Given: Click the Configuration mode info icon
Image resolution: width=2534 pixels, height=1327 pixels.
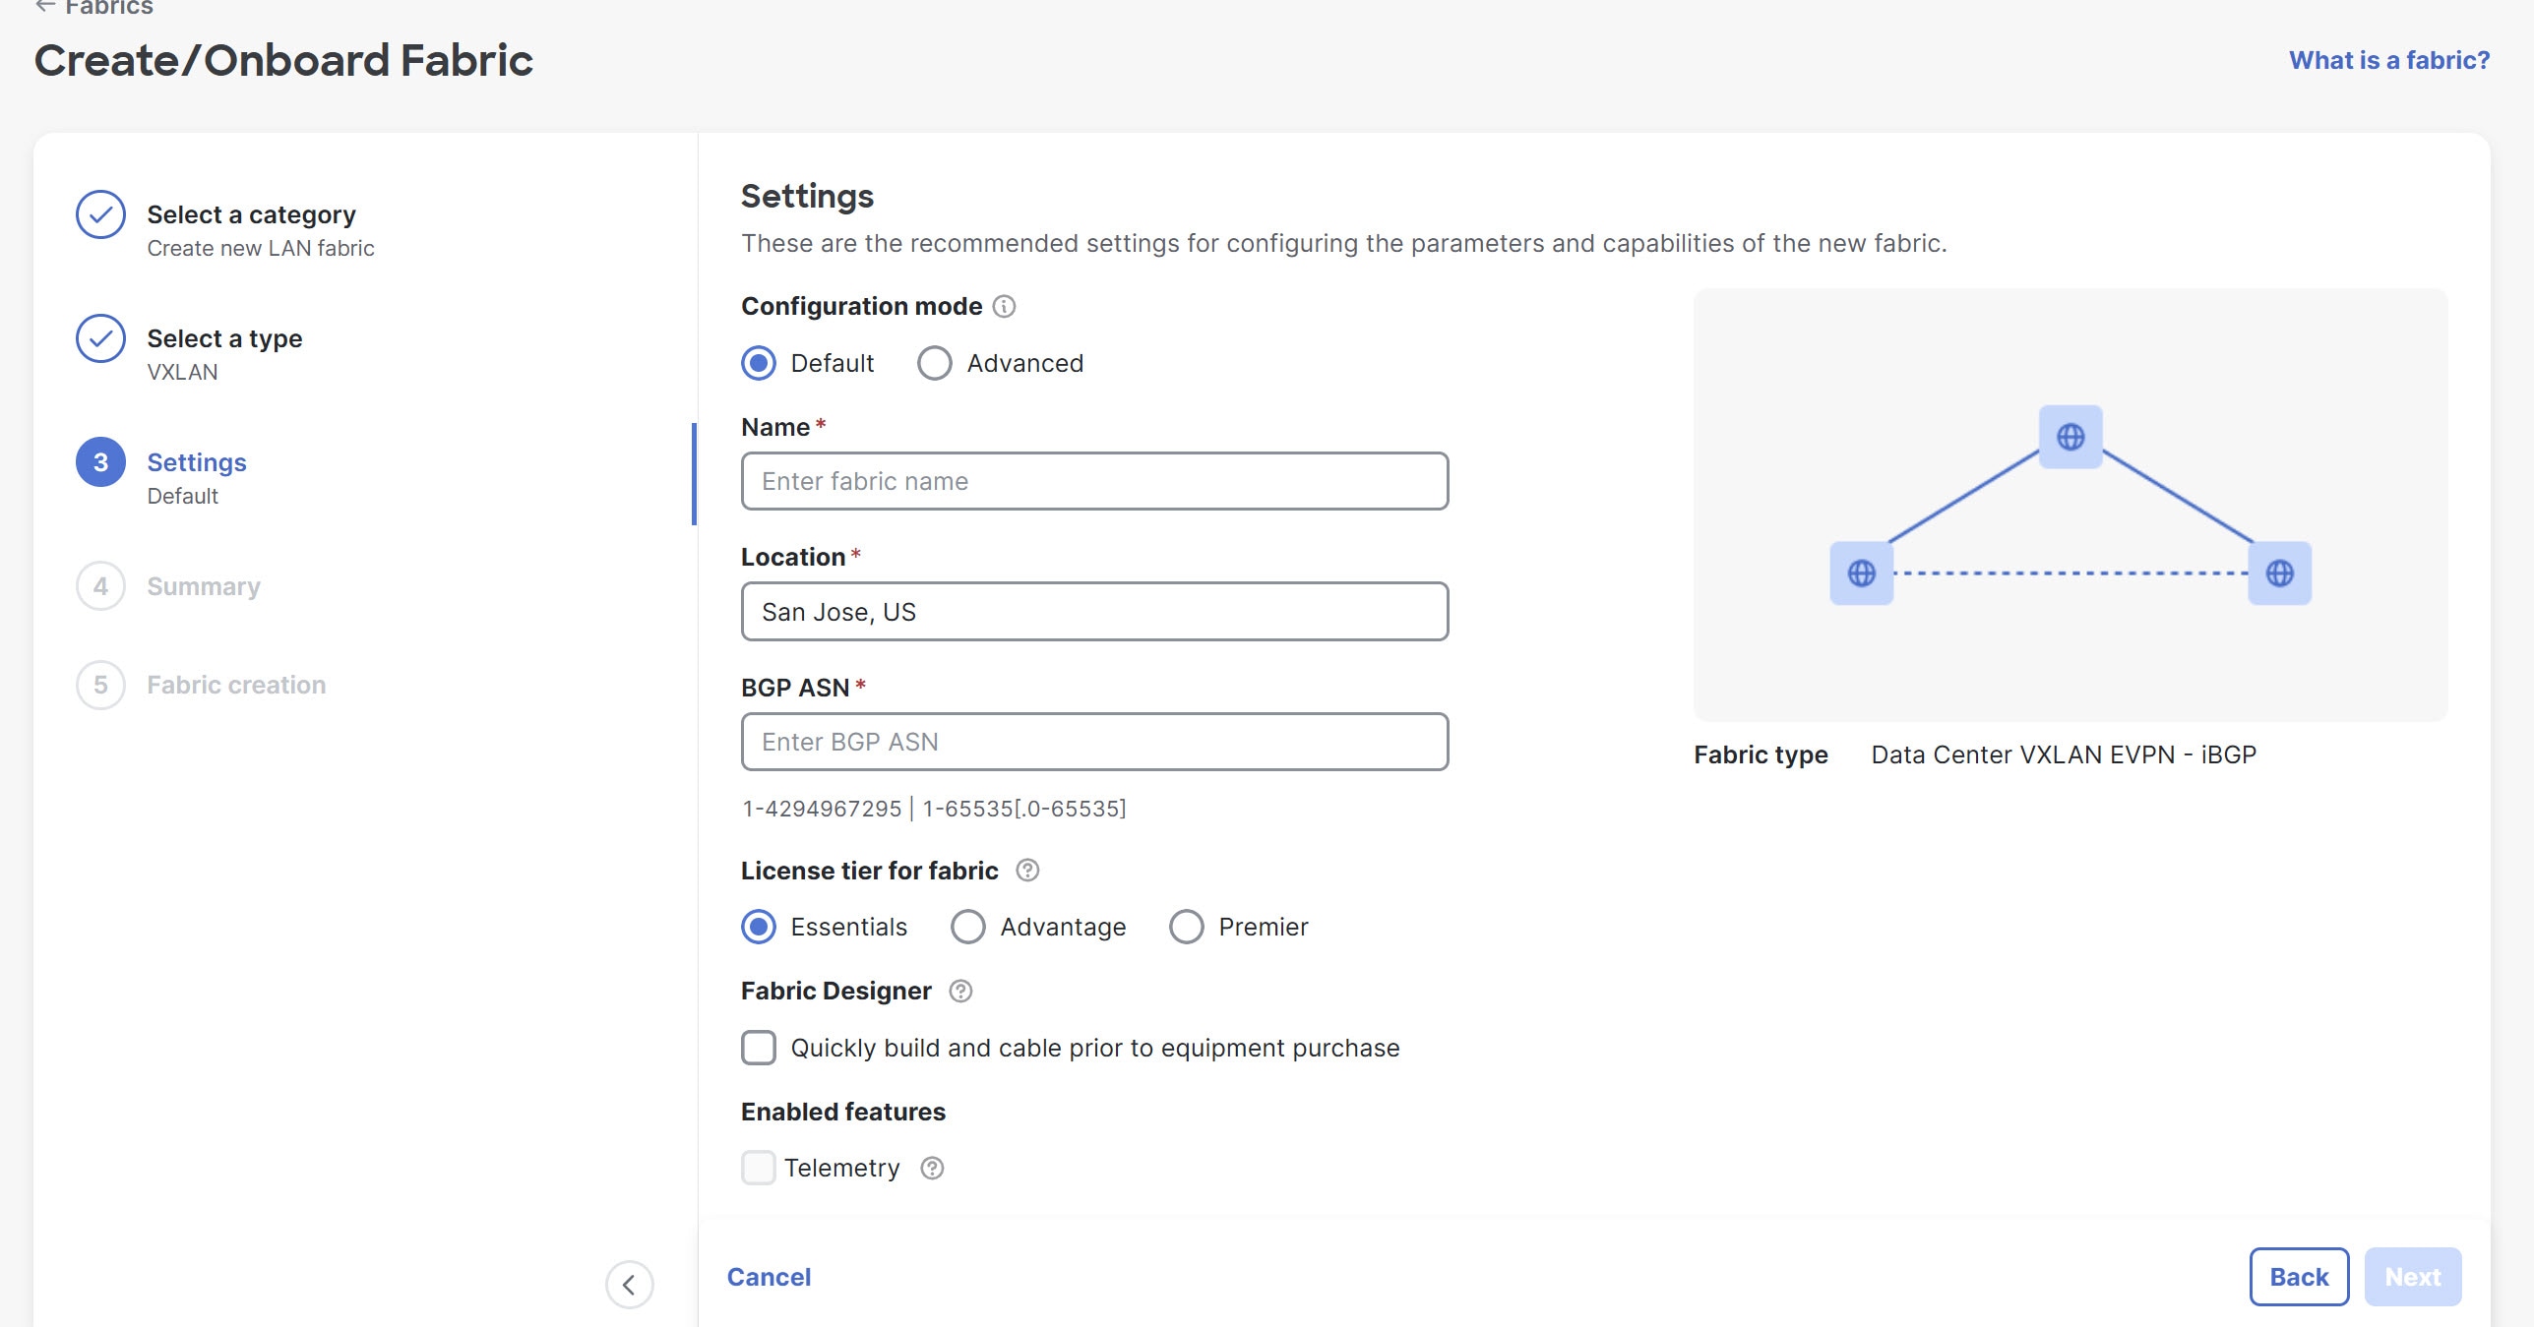Looking at the screenshot, I should pyautogui.click(x=1004, y=306).
